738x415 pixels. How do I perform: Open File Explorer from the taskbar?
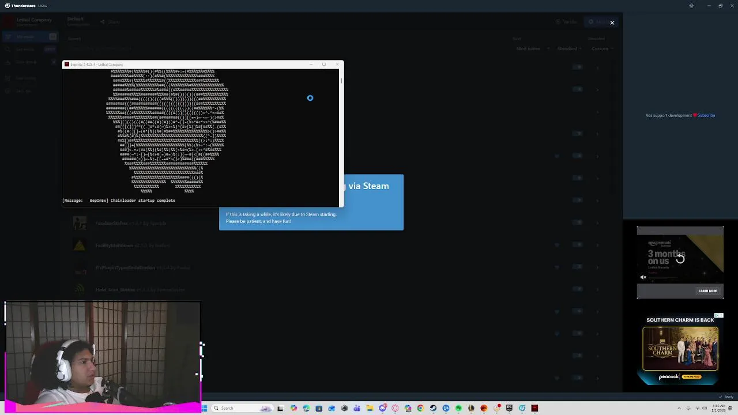coord(370,408)
